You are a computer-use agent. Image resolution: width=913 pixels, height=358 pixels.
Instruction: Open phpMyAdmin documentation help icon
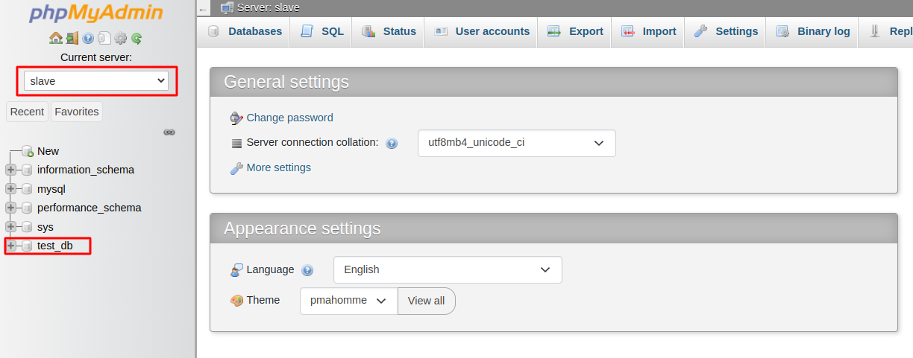click(88, 38)
